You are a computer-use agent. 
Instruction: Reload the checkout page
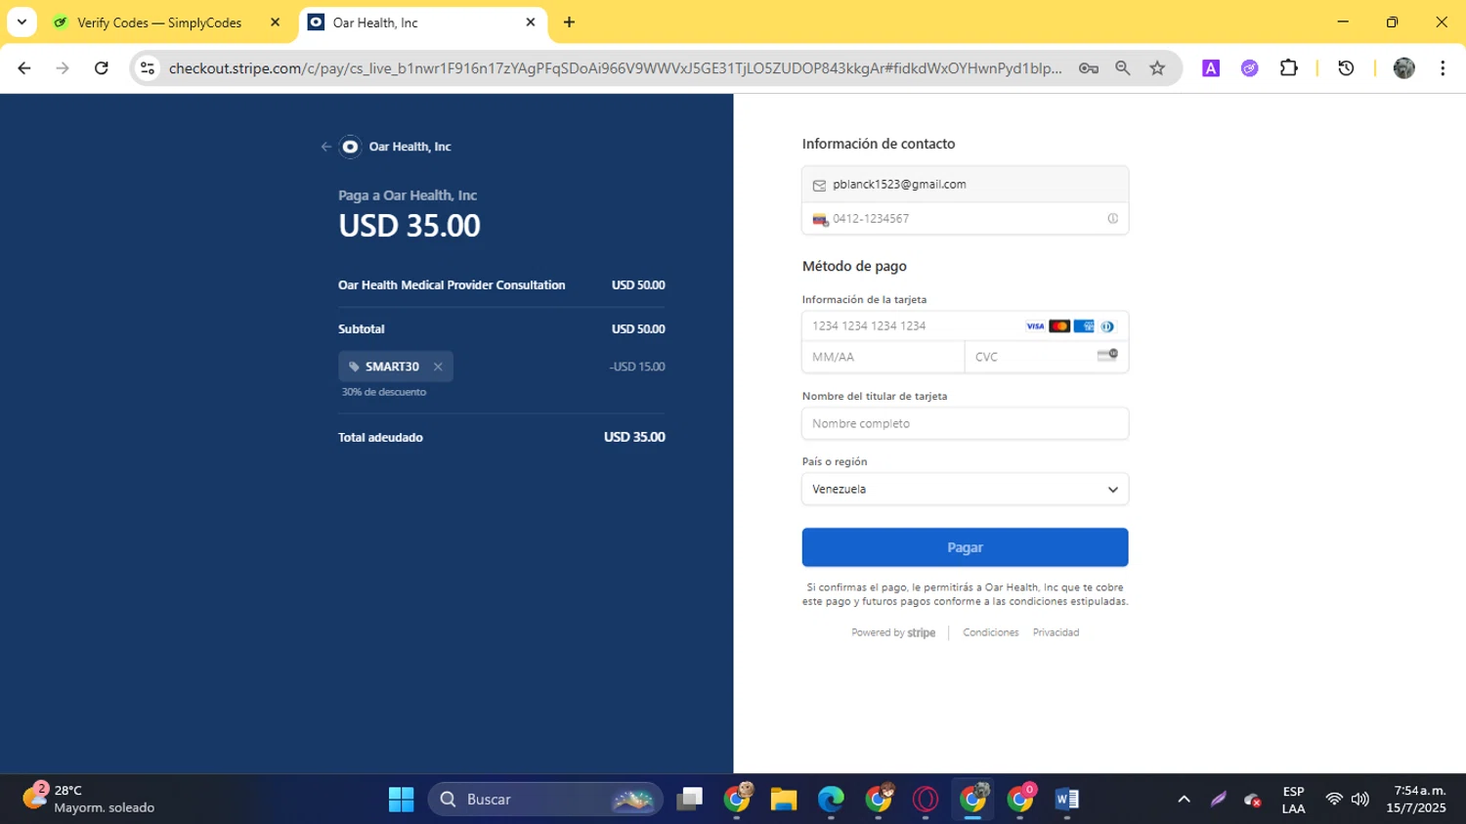pyautogui.click(x=102, y=68)
